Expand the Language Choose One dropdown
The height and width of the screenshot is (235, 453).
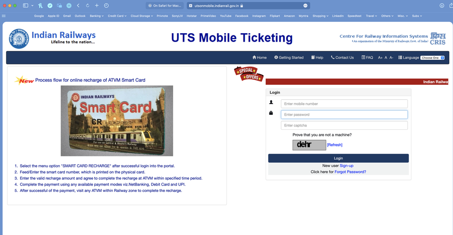(x=433, y=58)
